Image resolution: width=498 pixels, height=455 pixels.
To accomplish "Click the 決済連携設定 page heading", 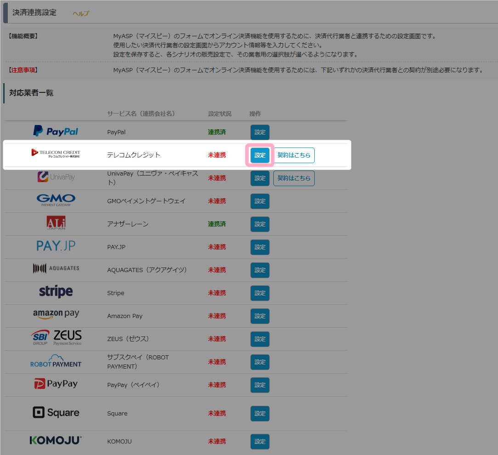I will point(34,12).
